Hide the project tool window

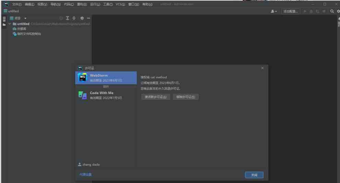click(88, 18)
